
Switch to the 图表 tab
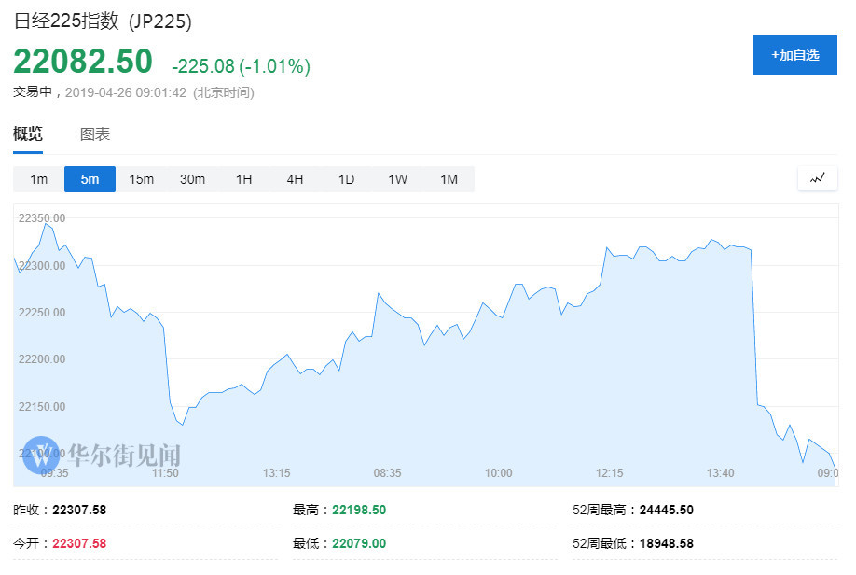pos(95,133)
